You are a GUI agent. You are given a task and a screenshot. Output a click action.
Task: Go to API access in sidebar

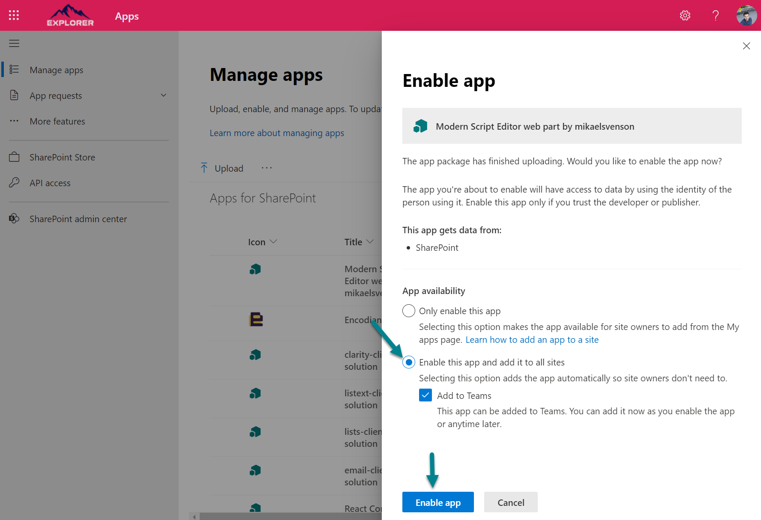(x=50, y=183)
